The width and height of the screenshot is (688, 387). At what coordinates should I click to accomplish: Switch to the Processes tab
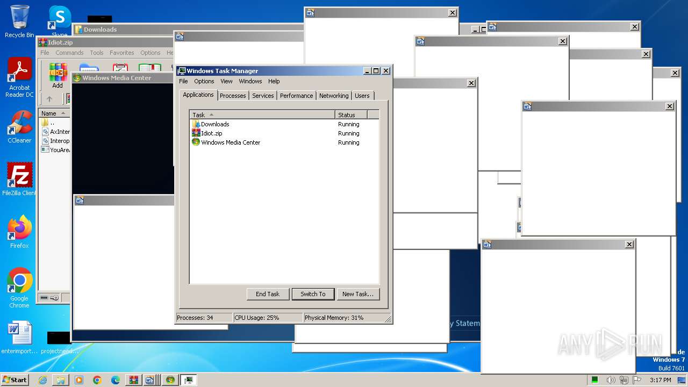pyautogui.click(x=233, y=96)
